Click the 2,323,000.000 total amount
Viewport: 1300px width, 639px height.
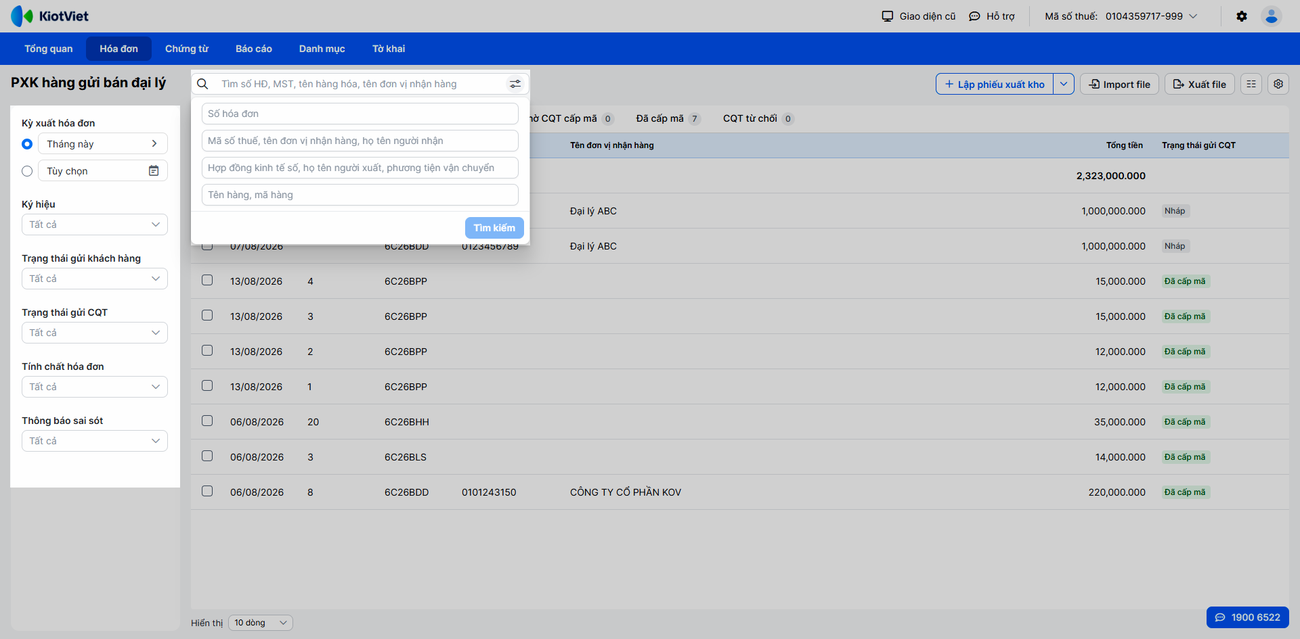coord(1111,176)
